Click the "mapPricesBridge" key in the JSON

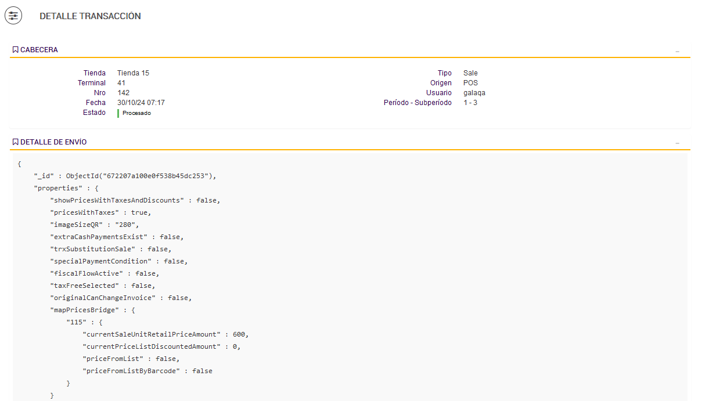[x=84, y=310]
